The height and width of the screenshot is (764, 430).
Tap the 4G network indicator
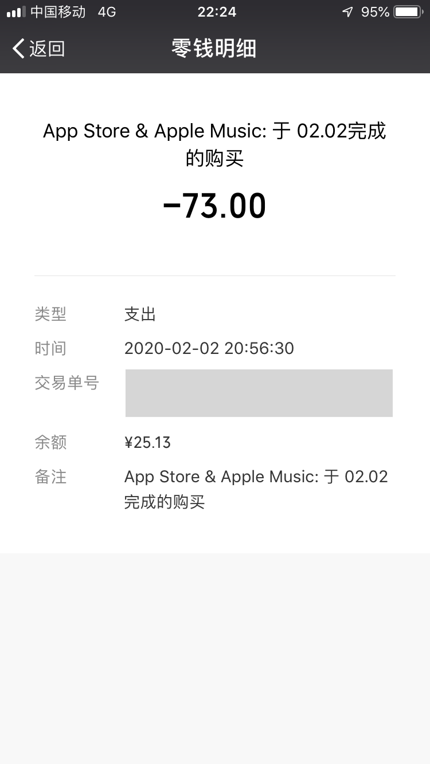click(x=107, y=12)
